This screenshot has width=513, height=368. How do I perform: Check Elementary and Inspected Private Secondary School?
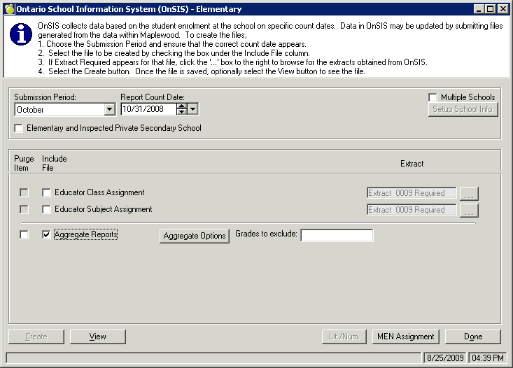(19, 128)
